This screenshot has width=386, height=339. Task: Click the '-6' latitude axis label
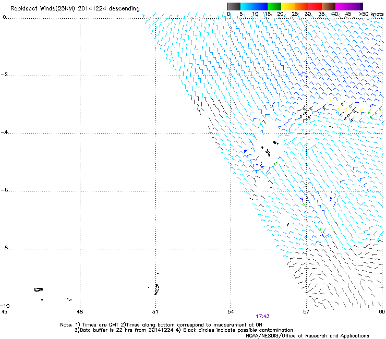pyautogui.click(x=4, y=190)
